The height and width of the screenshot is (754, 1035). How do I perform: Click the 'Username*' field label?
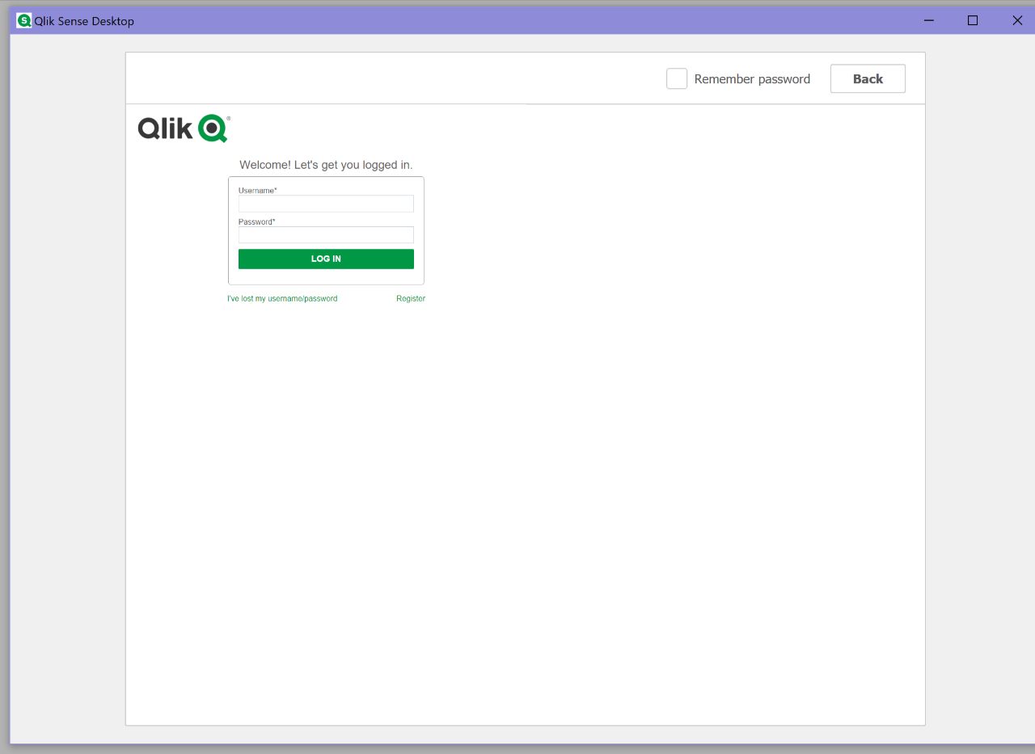click(x=258, y=190)
